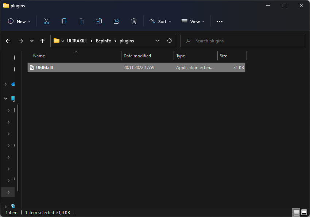Image resolution: width=310 pixels, height=217 pixels.
Task: Switch to large thumbnails view
Action: [x=304, y=213]
